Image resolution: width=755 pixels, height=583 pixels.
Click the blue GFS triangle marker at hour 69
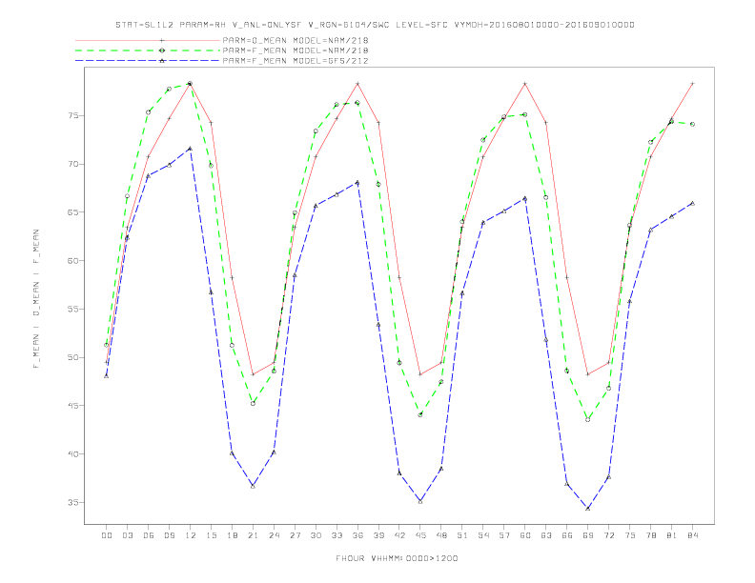588,508
